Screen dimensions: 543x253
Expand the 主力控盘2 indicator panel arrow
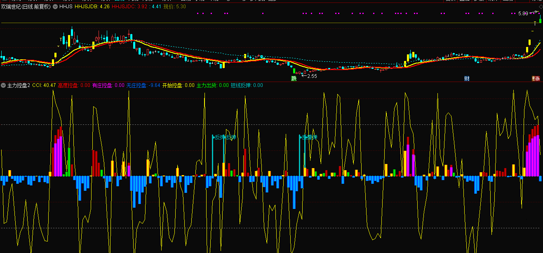[3, 85]
